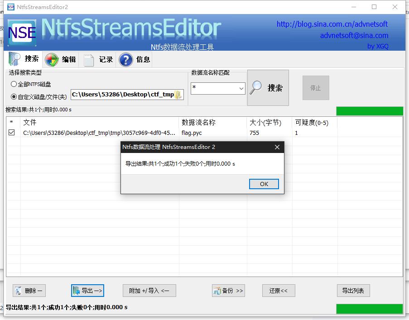The width and height of the screenshot is (409, 320).
Task: Browse folder icon in path field
Action: [x=178, y=95]
